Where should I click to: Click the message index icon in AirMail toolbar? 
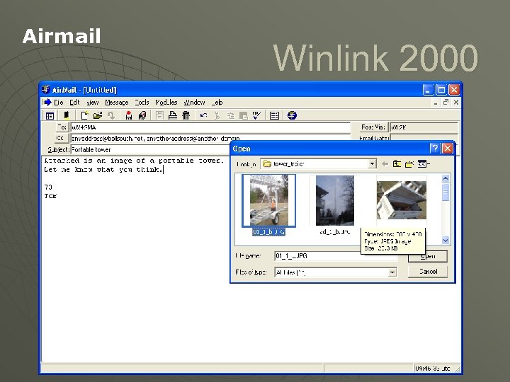[x=50, y=115]
